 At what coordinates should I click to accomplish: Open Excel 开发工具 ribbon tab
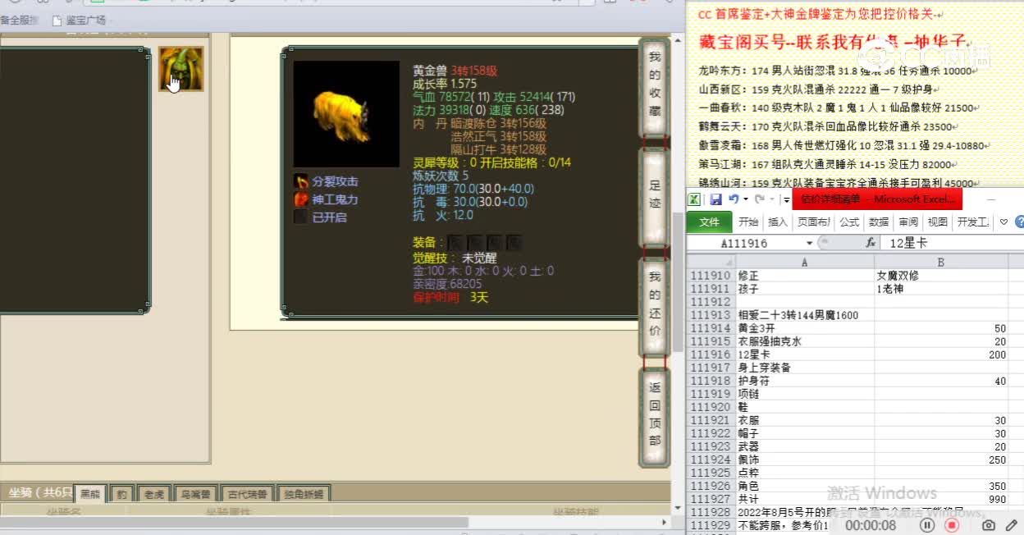[x=973, y=222]
